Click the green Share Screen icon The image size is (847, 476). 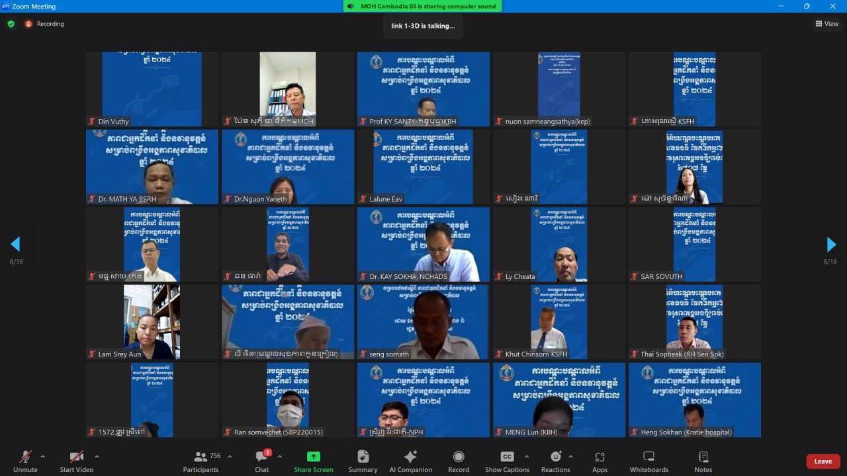point(314,457)
